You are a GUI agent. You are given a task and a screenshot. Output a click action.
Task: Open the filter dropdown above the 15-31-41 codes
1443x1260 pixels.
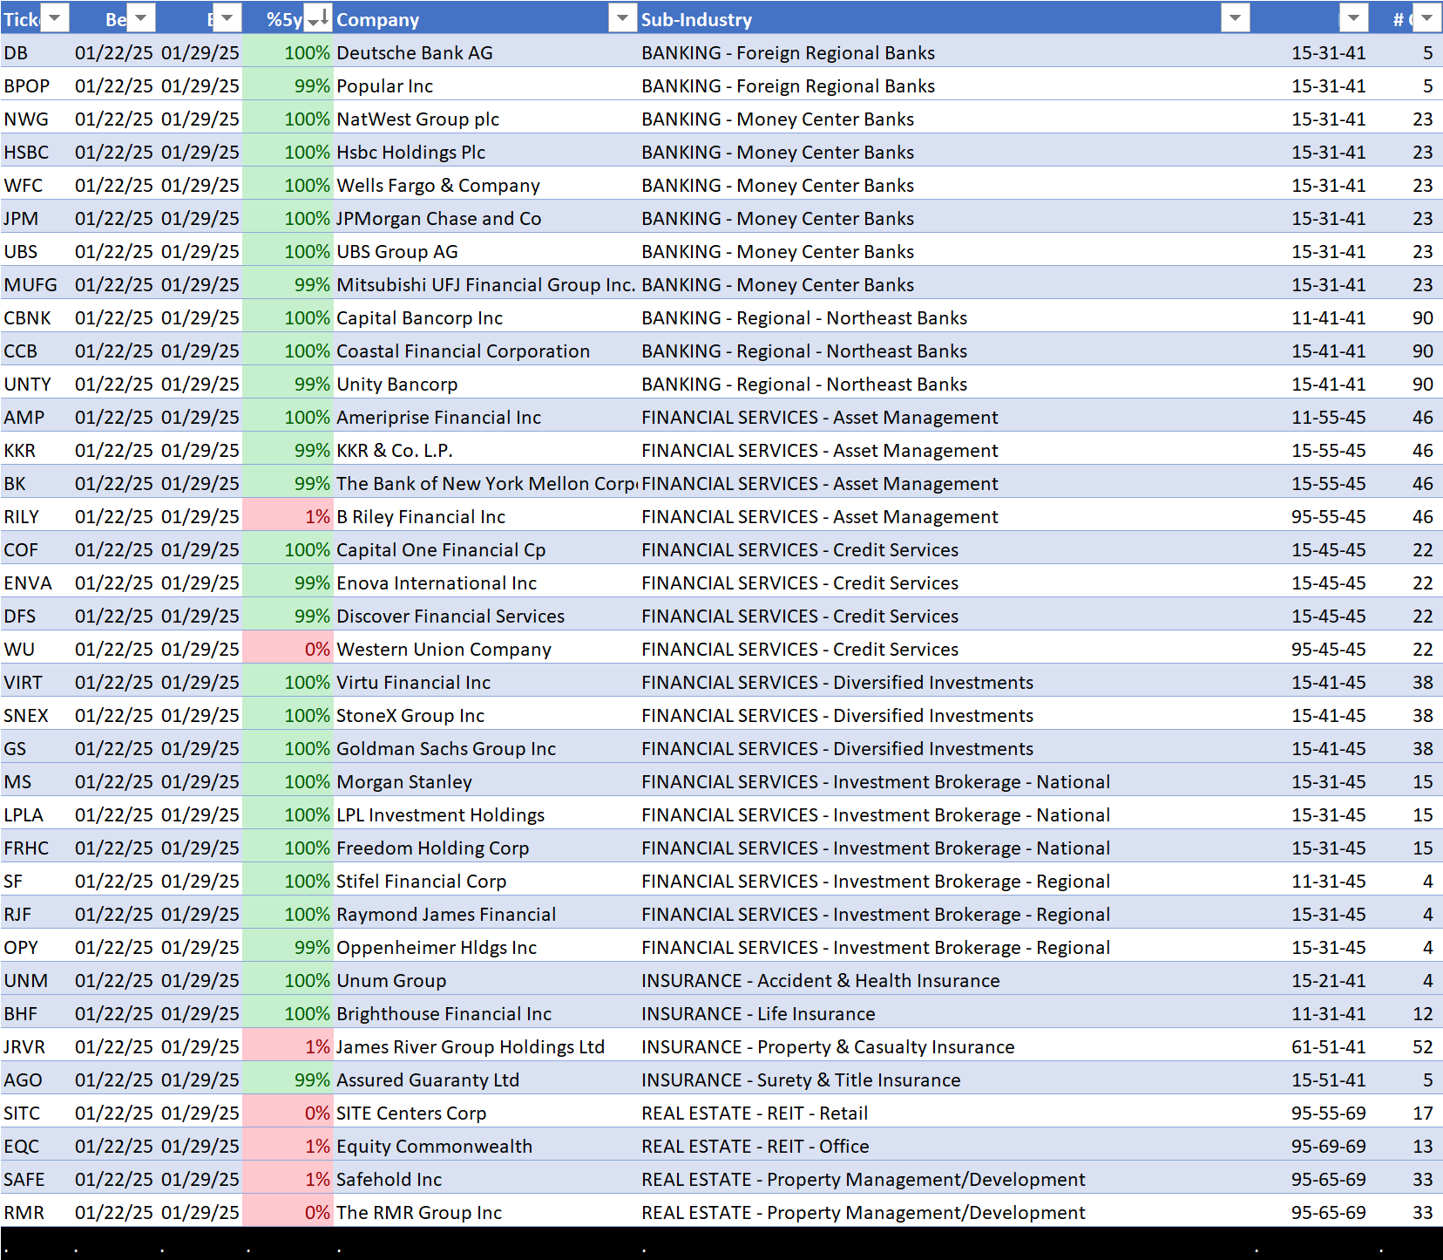click(1353, 18)
